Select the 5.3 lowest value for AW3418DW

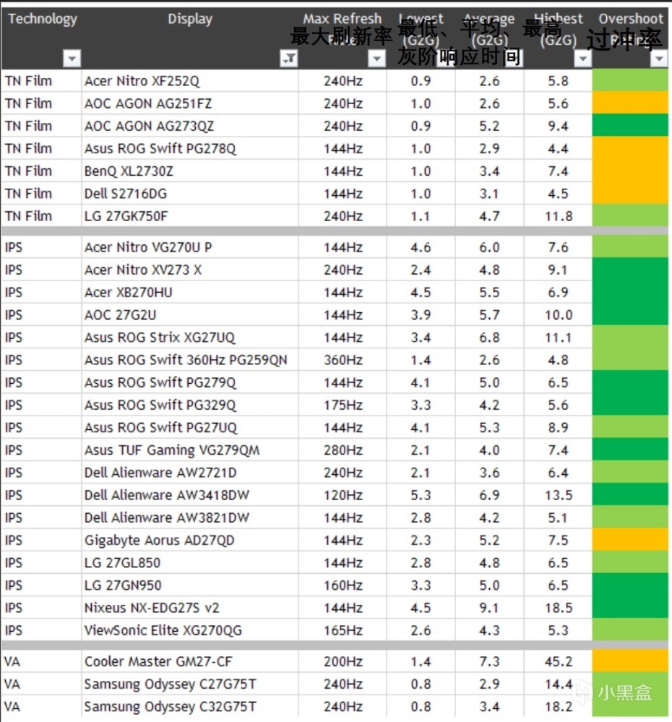click(421, 496)
